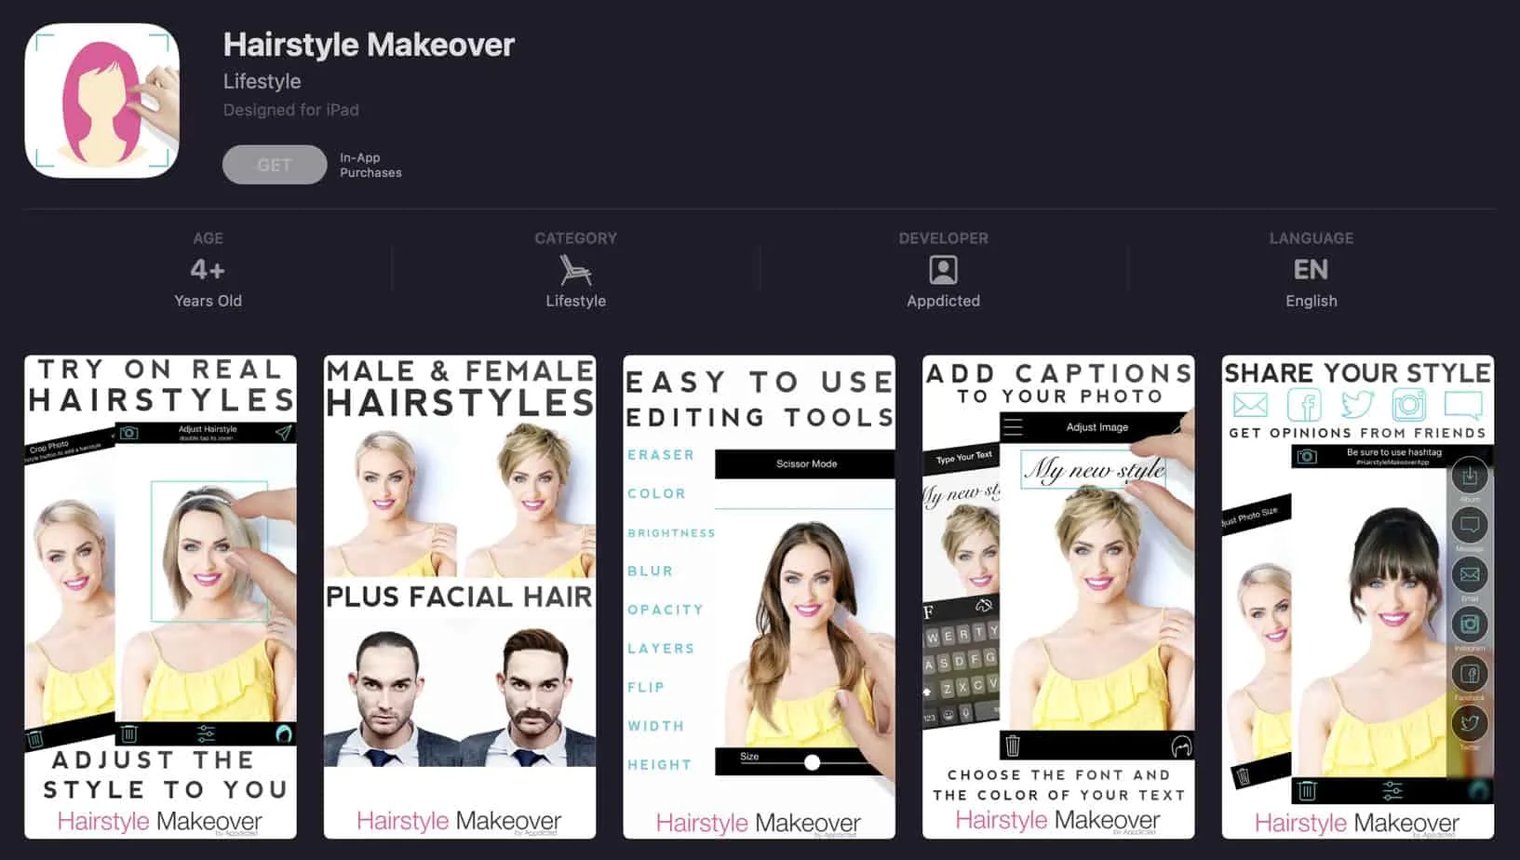Click the developer person icon
Screen dimensions: 1520x860
[943, 270]
